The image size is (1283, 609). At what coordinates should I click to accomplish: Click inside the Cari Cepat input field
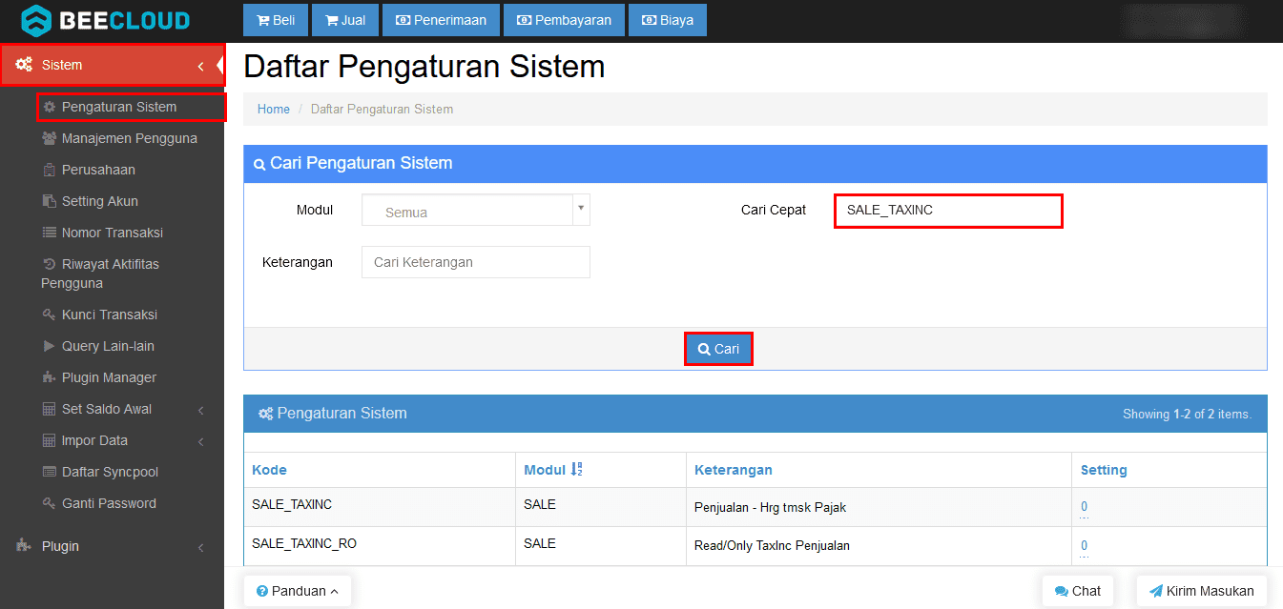(947, 211)
